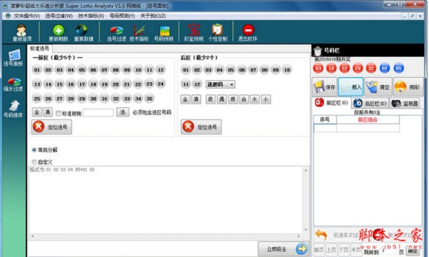Select the 自定义 radio button
The image size is (429, 257).
(34, 162)
